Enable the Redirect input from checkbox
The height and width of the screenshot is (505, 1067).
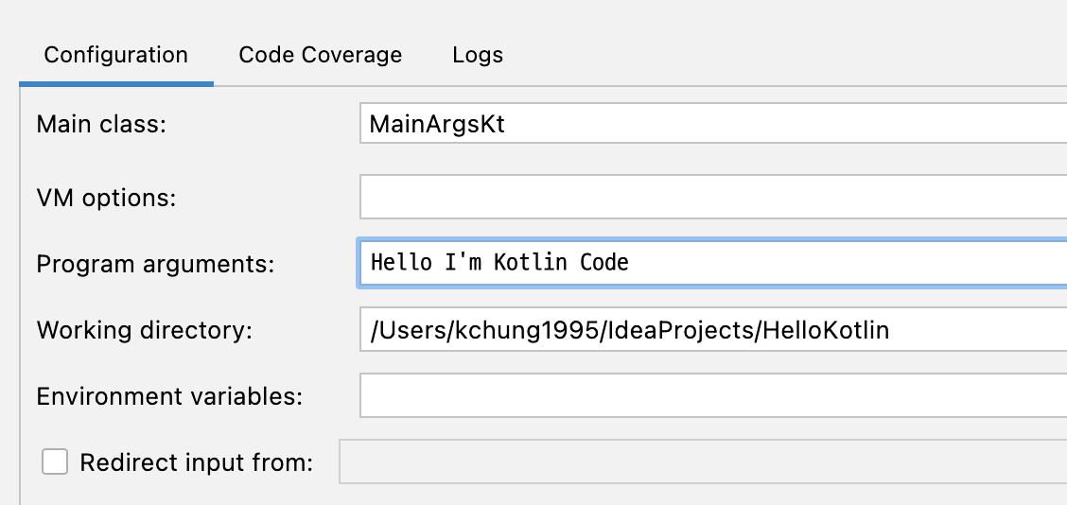coord(55,461)
